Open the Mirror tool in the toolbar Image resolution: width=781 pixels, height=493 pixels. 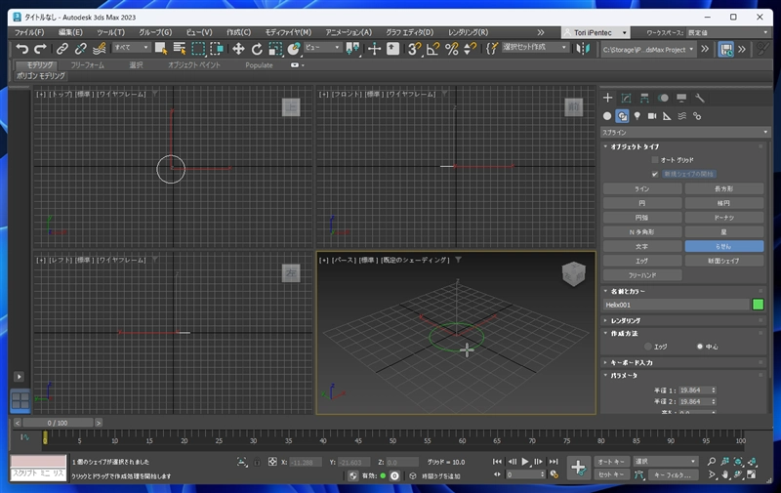pyautogui.click(x=583, y=48)
